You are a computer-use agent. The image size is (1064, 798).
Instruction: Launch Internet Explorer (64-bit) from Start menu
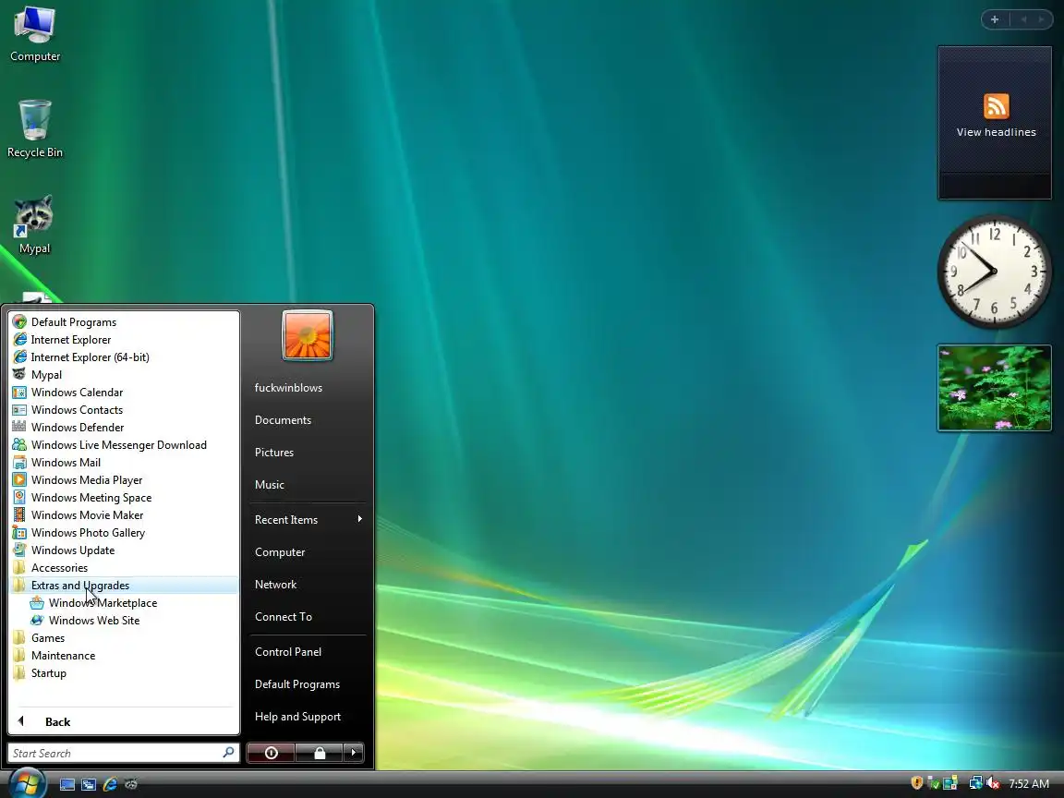tap(124, 357)
